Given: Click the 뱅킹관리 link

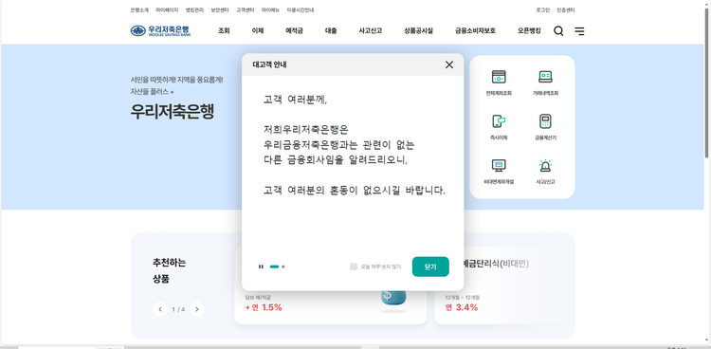Looking at the screenshot, I should pyautogui.click(x=194, y=10).
